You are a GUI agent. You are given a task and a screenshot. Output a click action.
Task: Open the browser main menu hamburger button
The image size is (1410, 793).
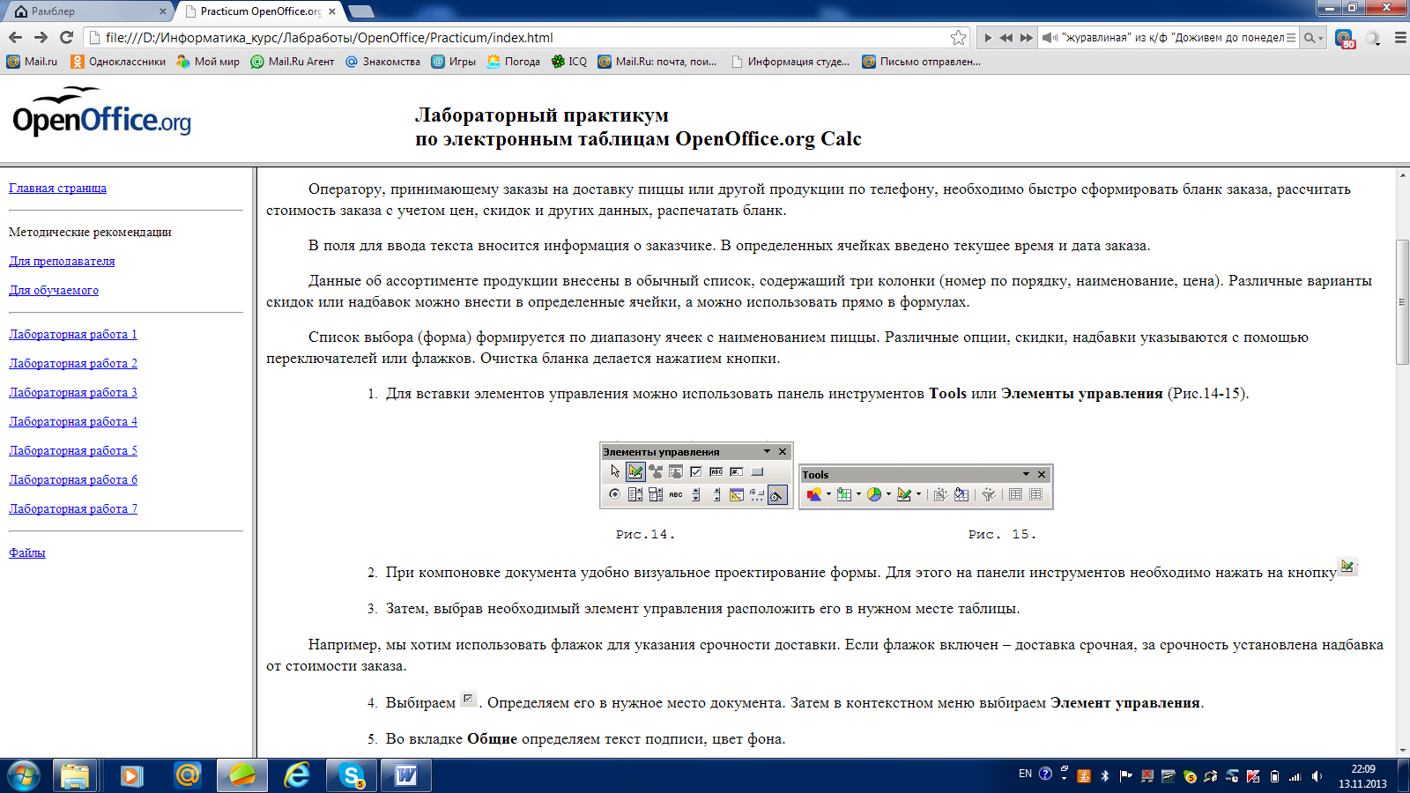pos(1399,38)
